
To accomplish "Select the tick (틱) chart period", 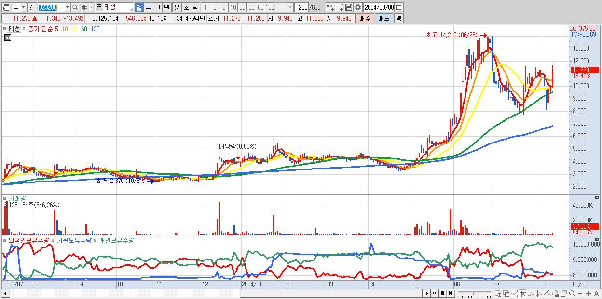I will 195,7.
